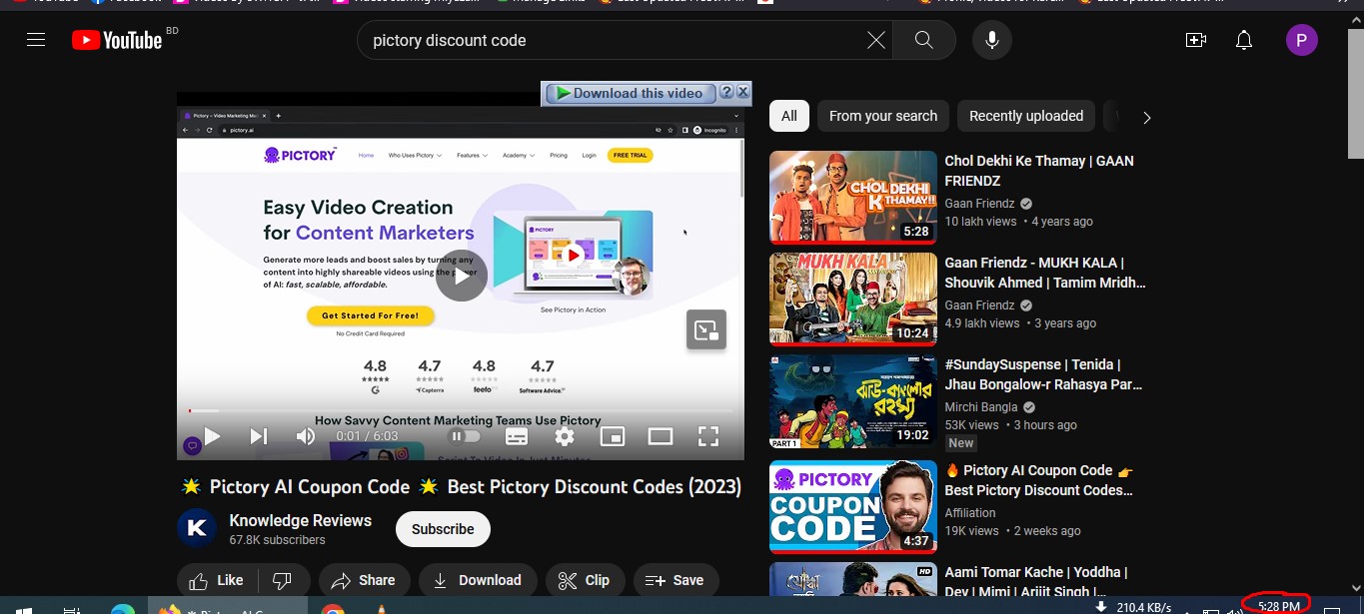
Task: Open Microsoft Edge from the taskbar
Action: tap(122, 608)
